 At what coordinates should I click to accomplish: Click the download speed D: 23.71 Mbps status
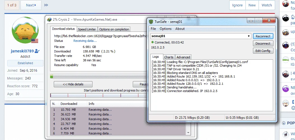[x=192, y=118]
